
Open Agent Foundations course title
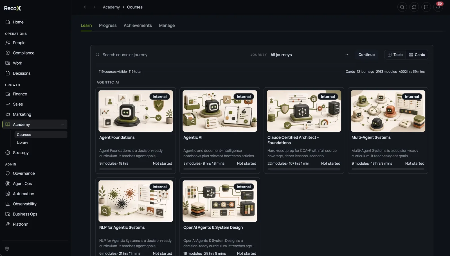(117, 137)
